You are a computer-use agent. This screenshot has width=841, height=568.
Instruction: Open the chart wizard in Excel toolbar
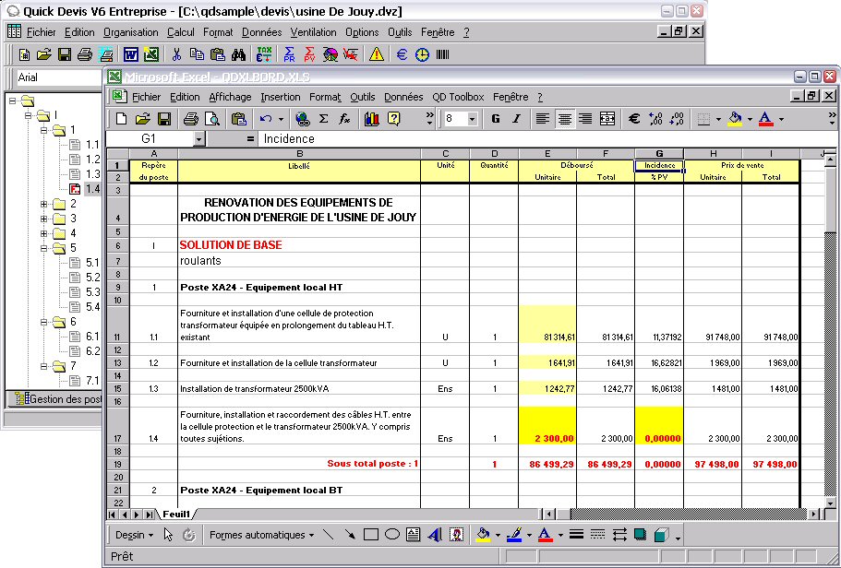coord(372,119)
